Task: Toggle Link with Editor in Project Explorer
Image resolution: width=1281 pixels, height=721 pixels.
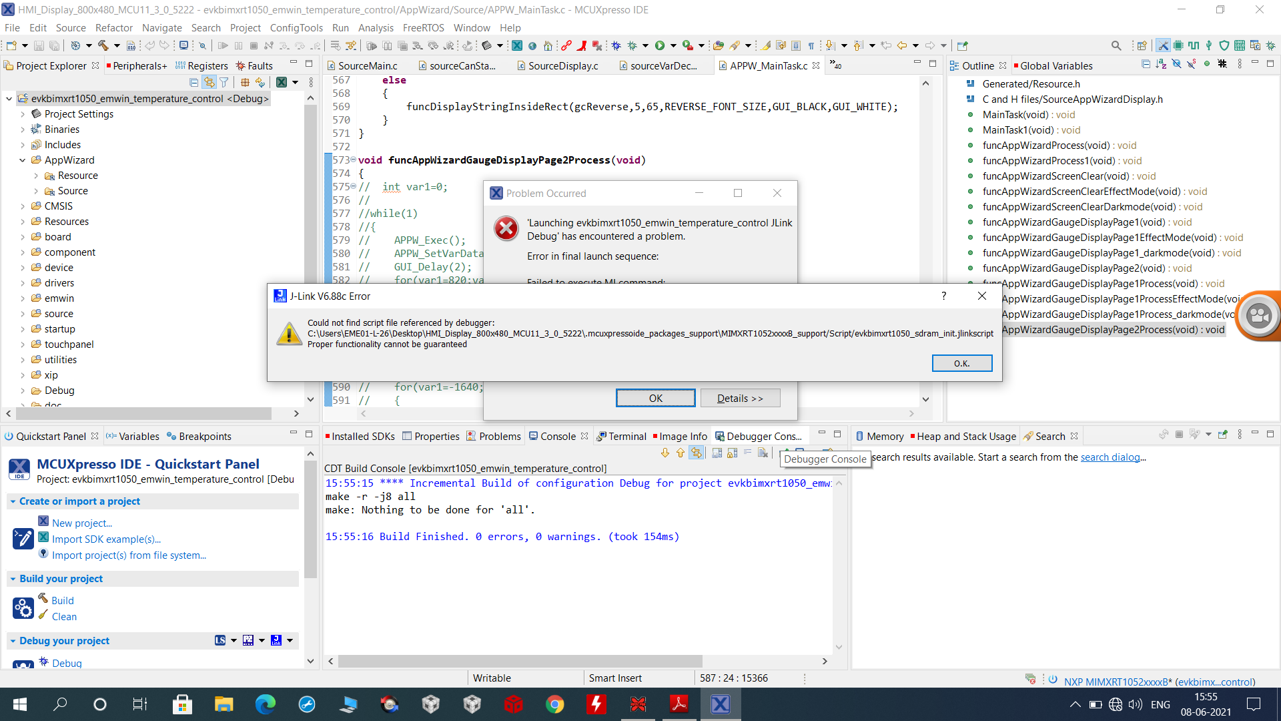Action: (x=209, y=82)
